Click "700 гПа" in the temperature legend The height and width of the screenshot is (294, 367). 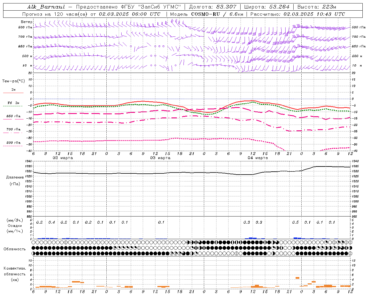pos(13,129)
